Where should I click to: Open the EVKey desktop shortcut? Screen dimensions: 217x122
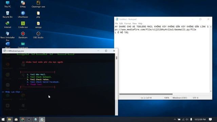click(23, 4)
